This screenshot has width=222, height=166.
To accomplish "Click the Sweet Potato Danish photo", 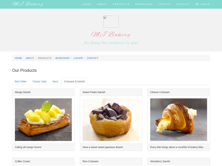I will [x=111, y=120].
